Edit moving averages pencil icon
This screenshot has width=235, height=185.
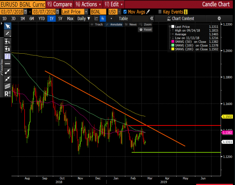click(148, 12)
